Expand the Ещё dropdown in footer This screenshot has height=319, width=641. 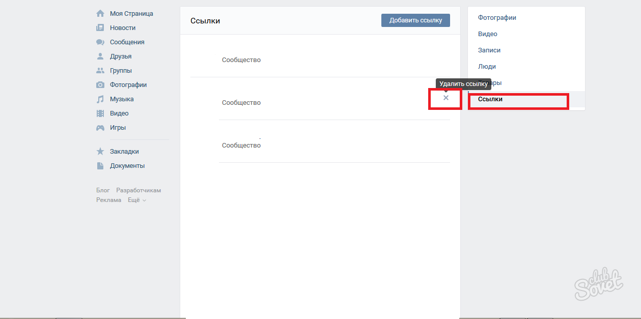coord(137,200)
